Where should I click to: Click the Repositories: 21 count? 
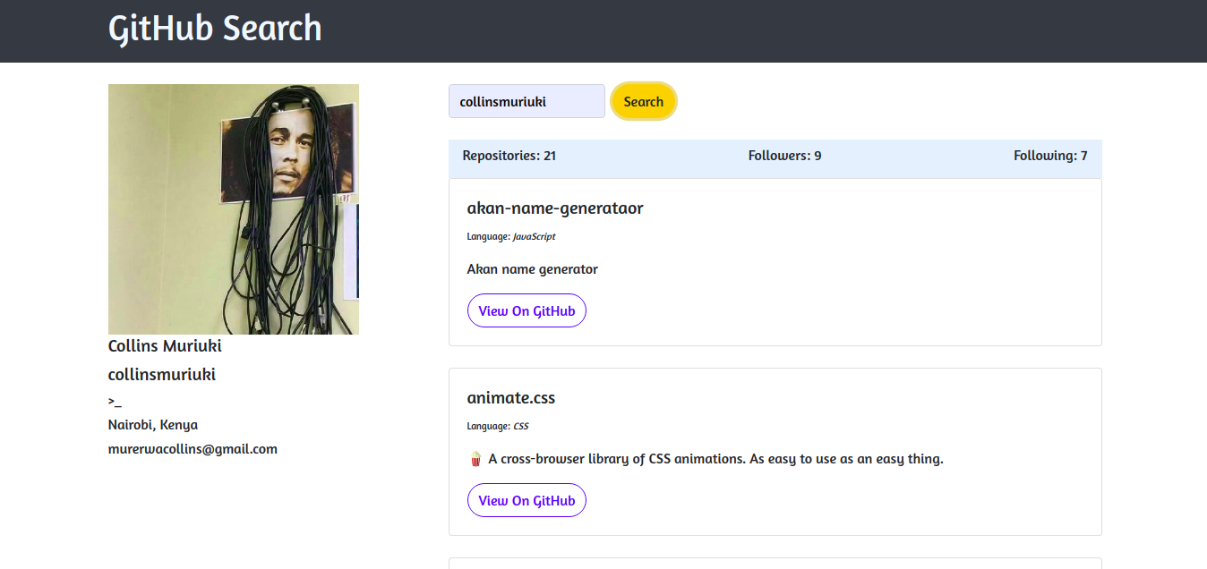[x=509, y=156]
